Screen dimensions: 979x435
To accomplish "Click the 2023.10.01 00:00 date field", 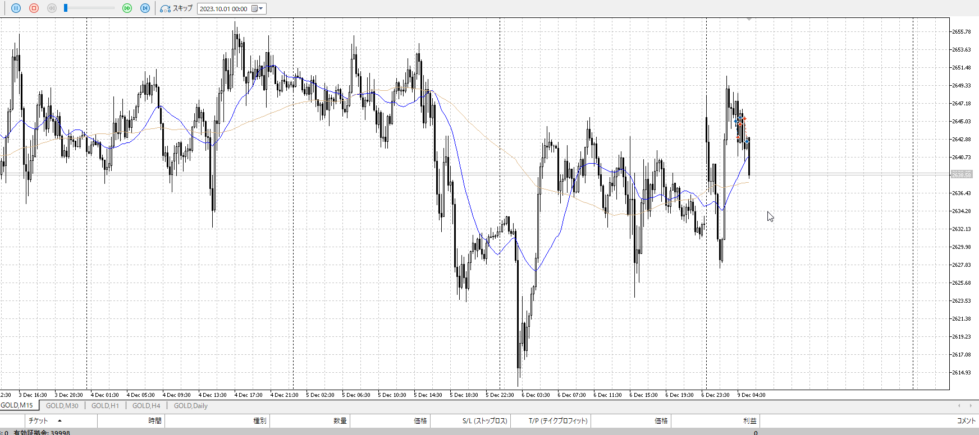I will [x=223, y=9].
